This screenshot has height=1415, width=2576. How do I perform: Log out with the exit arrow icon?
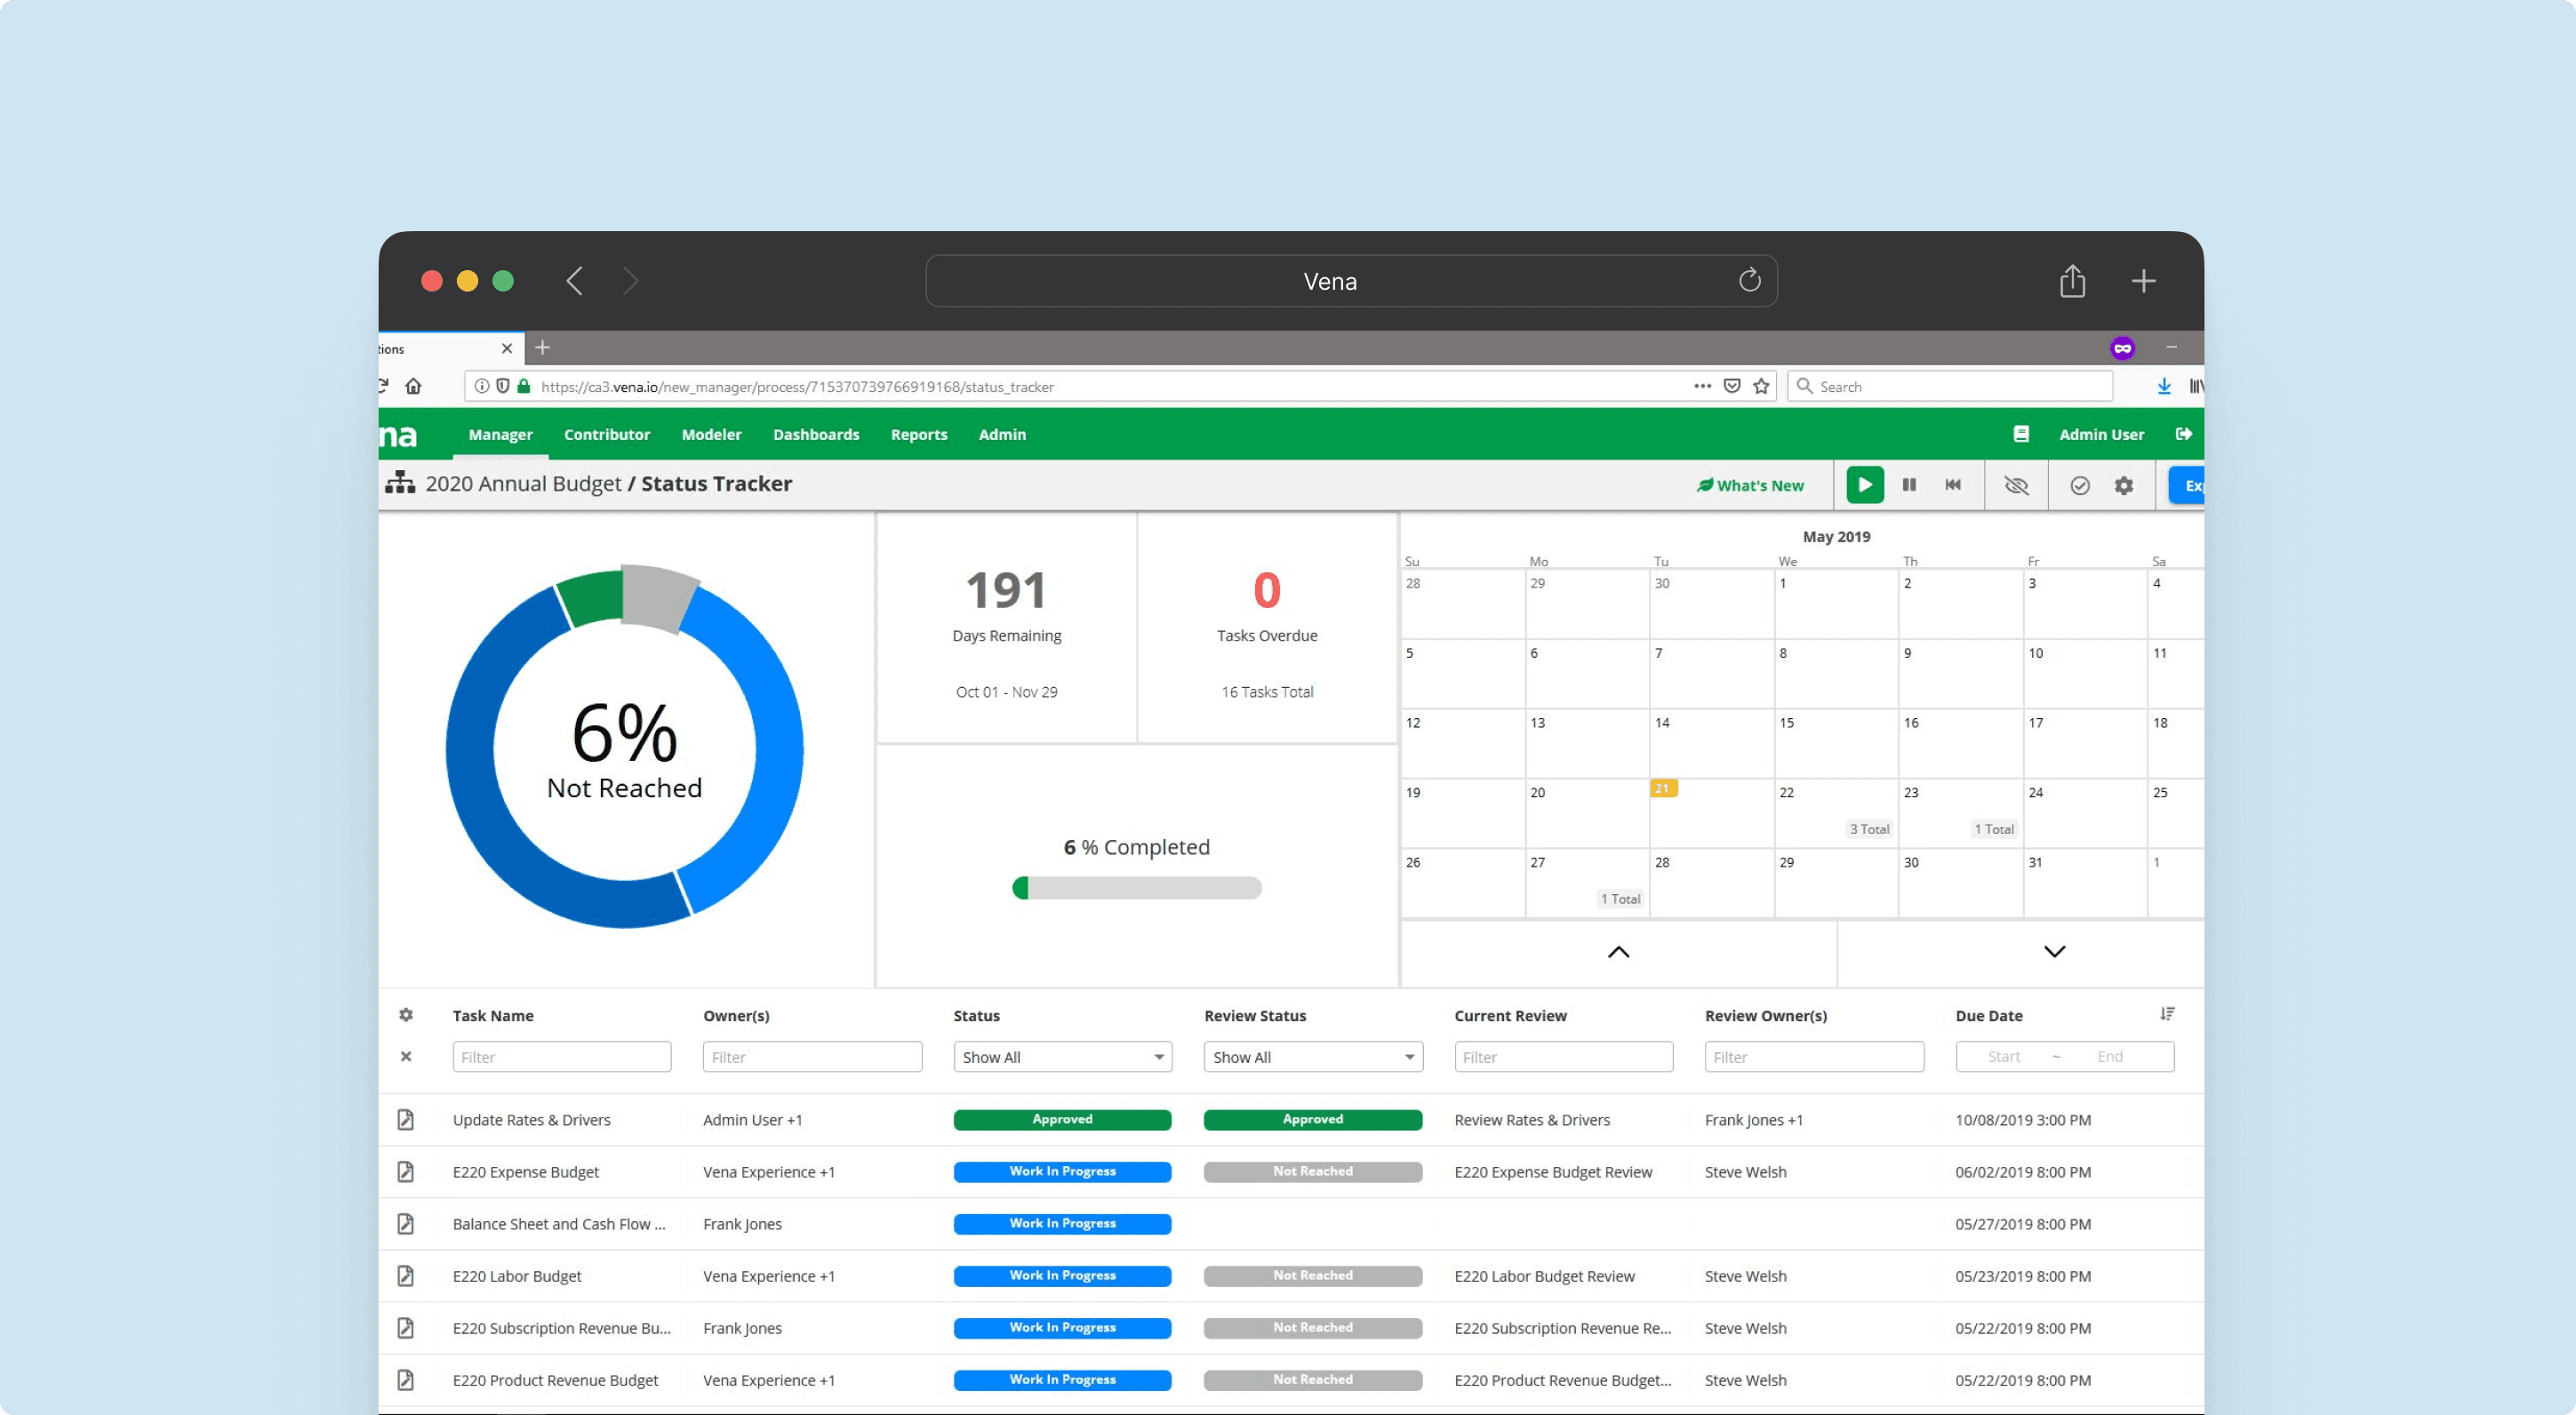(x=2183, y=434)
